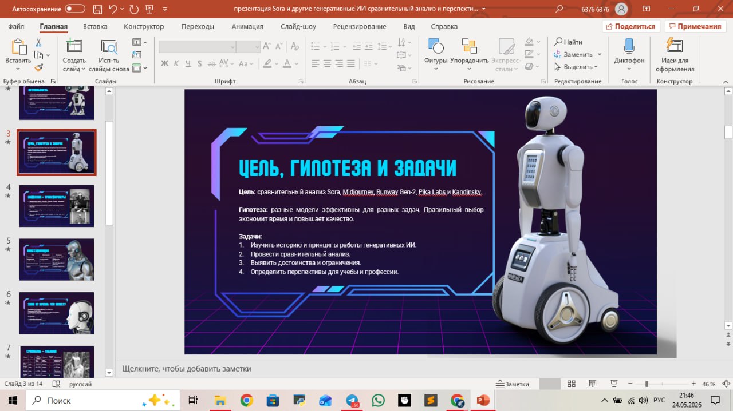Switch to the Вставка tab
The width and height of the screenshot is (733, 411).
point(95,26)
